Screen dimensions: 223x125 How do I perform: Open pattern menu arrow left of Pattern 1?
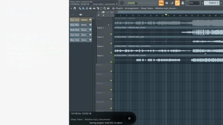pos(202,3)
